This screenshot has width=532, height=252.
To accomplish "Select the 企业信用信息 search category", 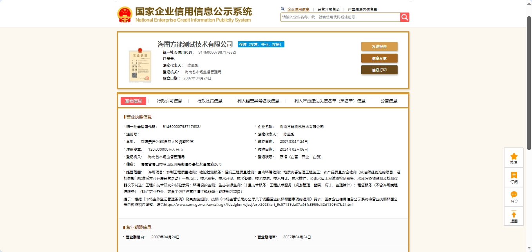I will 298,9.
